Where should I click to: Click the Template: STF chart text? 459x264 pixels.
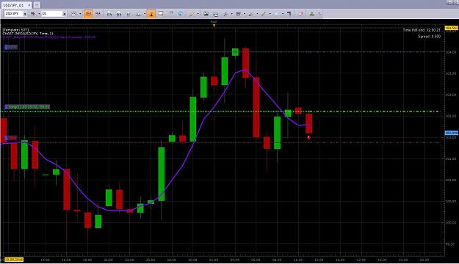click(16, 30)
